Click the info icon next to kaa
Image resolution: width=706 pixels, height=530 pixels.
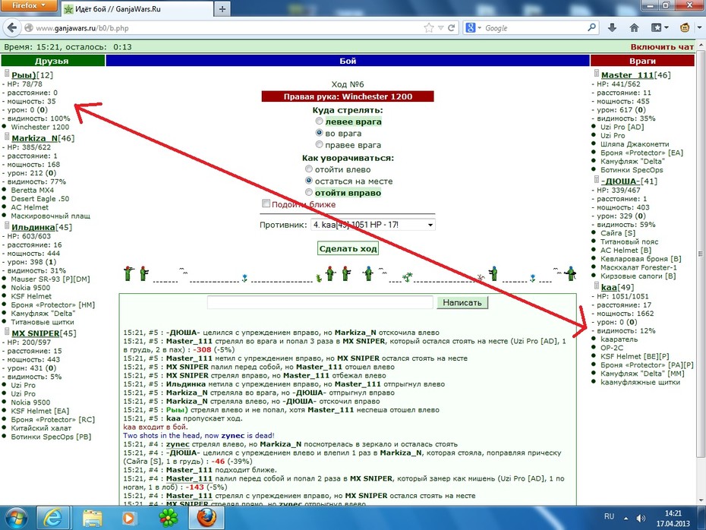[x=597, y=286]
